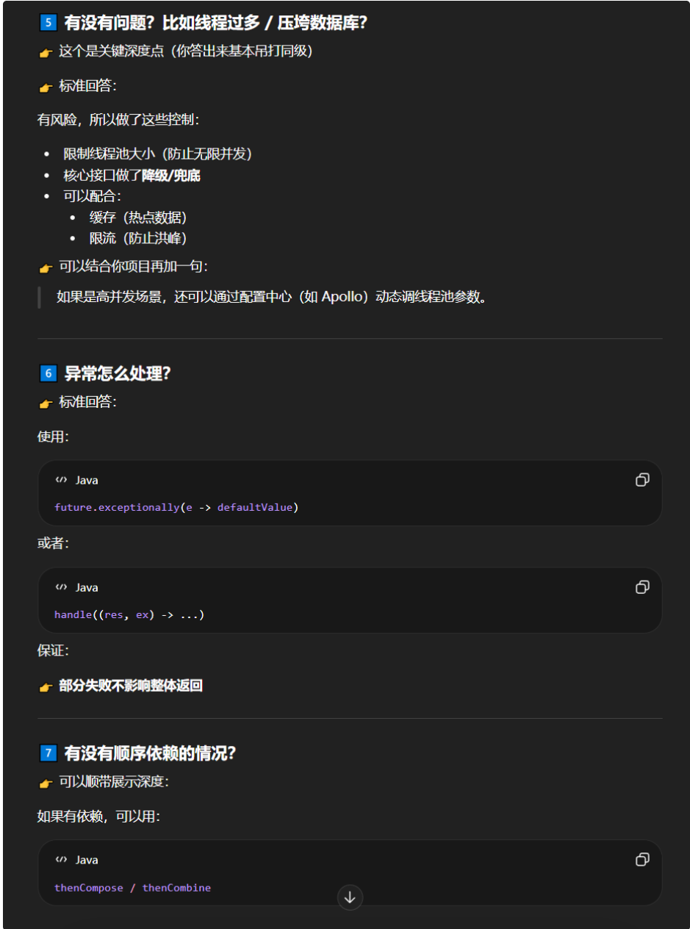Click the bullet 限流(防止洪峰)
This screenshot has height=929, width=690.
(x=138, y=238)
